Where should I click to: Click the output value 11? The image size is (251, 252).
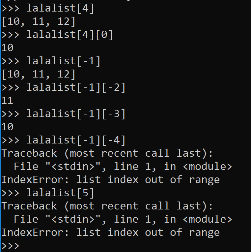7,101
